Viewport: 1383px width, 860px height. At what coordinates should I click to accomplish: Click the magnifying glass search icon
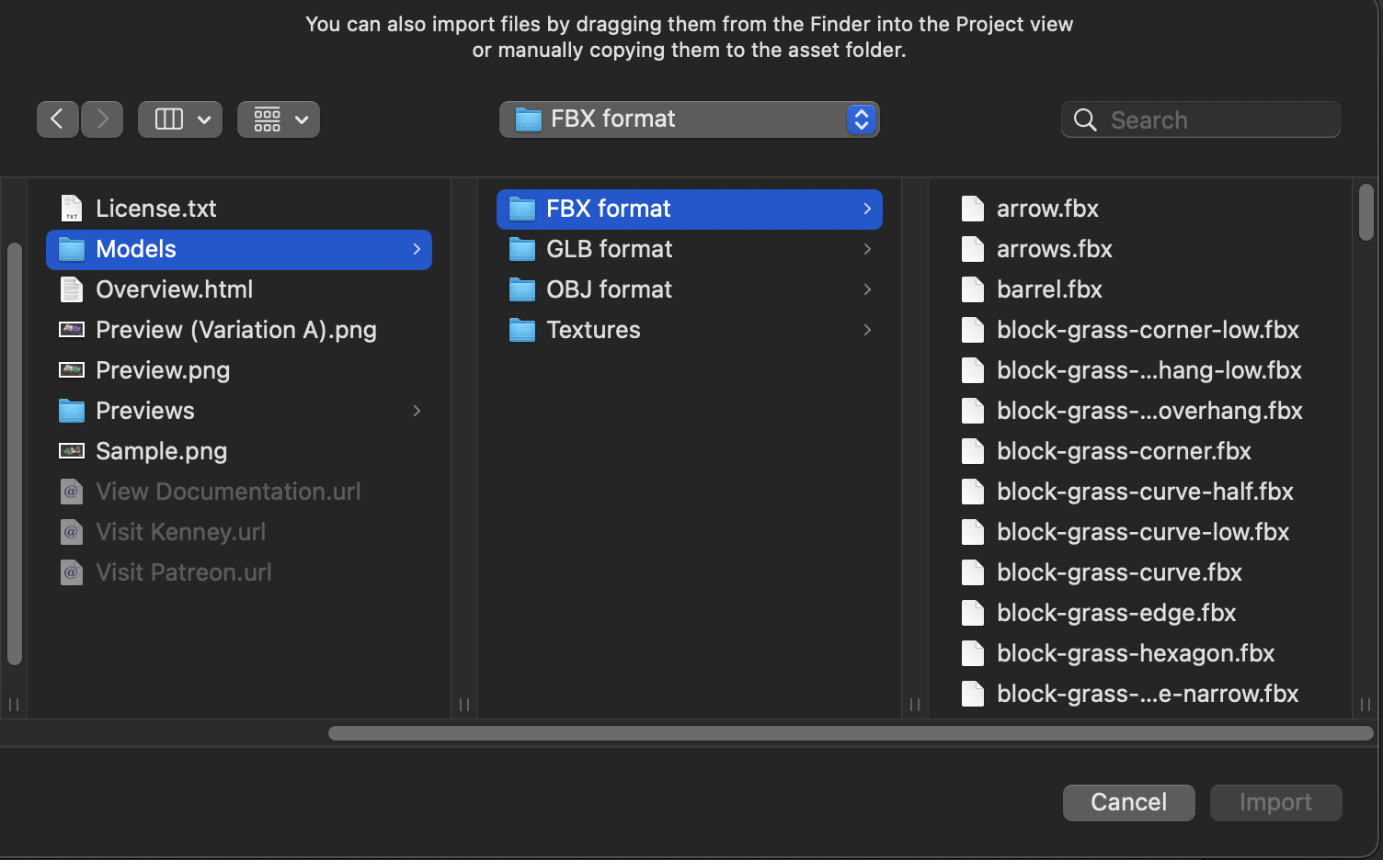[x=1085, y=120]
